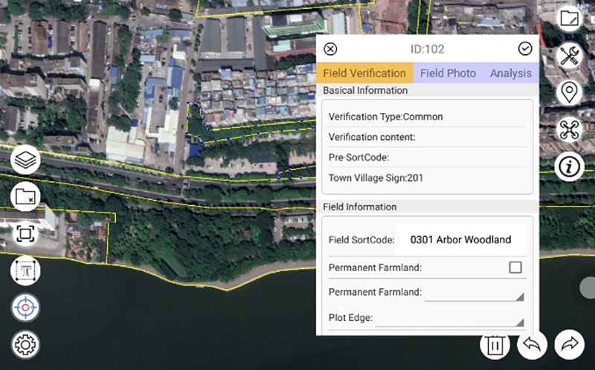Undo the last edit
The height and width of the screenshot is (370, 595).
[532, 345]
